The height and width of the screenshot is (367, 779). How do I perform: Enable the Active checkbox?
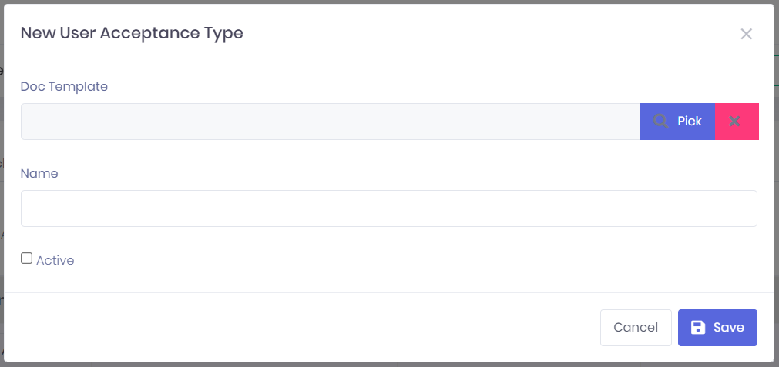[27, 259]
